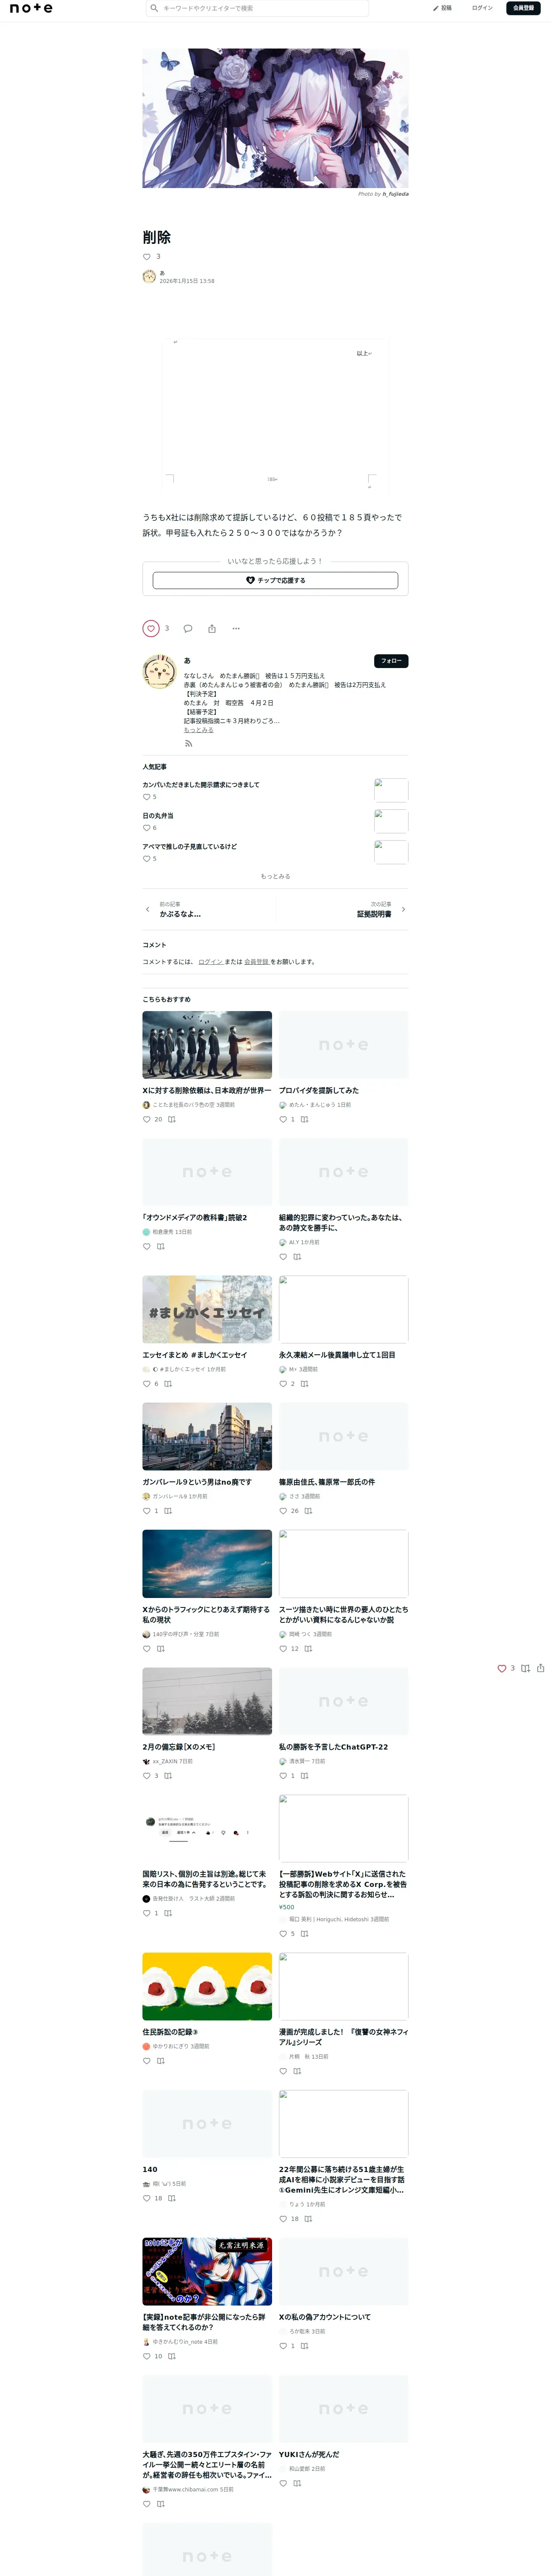Open article 漫画が完成しました!『復讐の女神ネフィアル』シリーズ
Screen dimensions: 551x2576
(343, 2037)
